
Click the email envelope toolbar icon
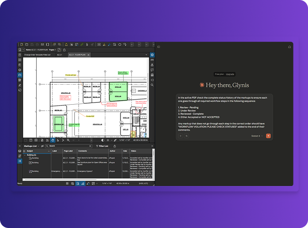(x=42, y=45)
